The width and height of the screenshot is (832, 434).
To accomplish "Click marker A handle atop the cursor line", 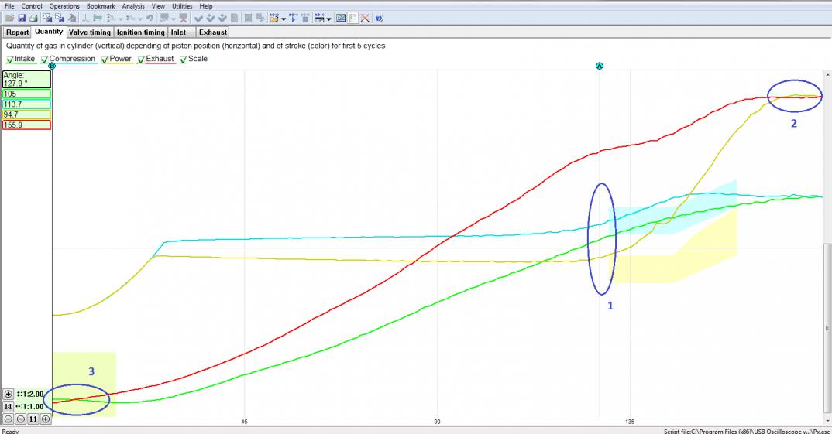I will [600, 66].
